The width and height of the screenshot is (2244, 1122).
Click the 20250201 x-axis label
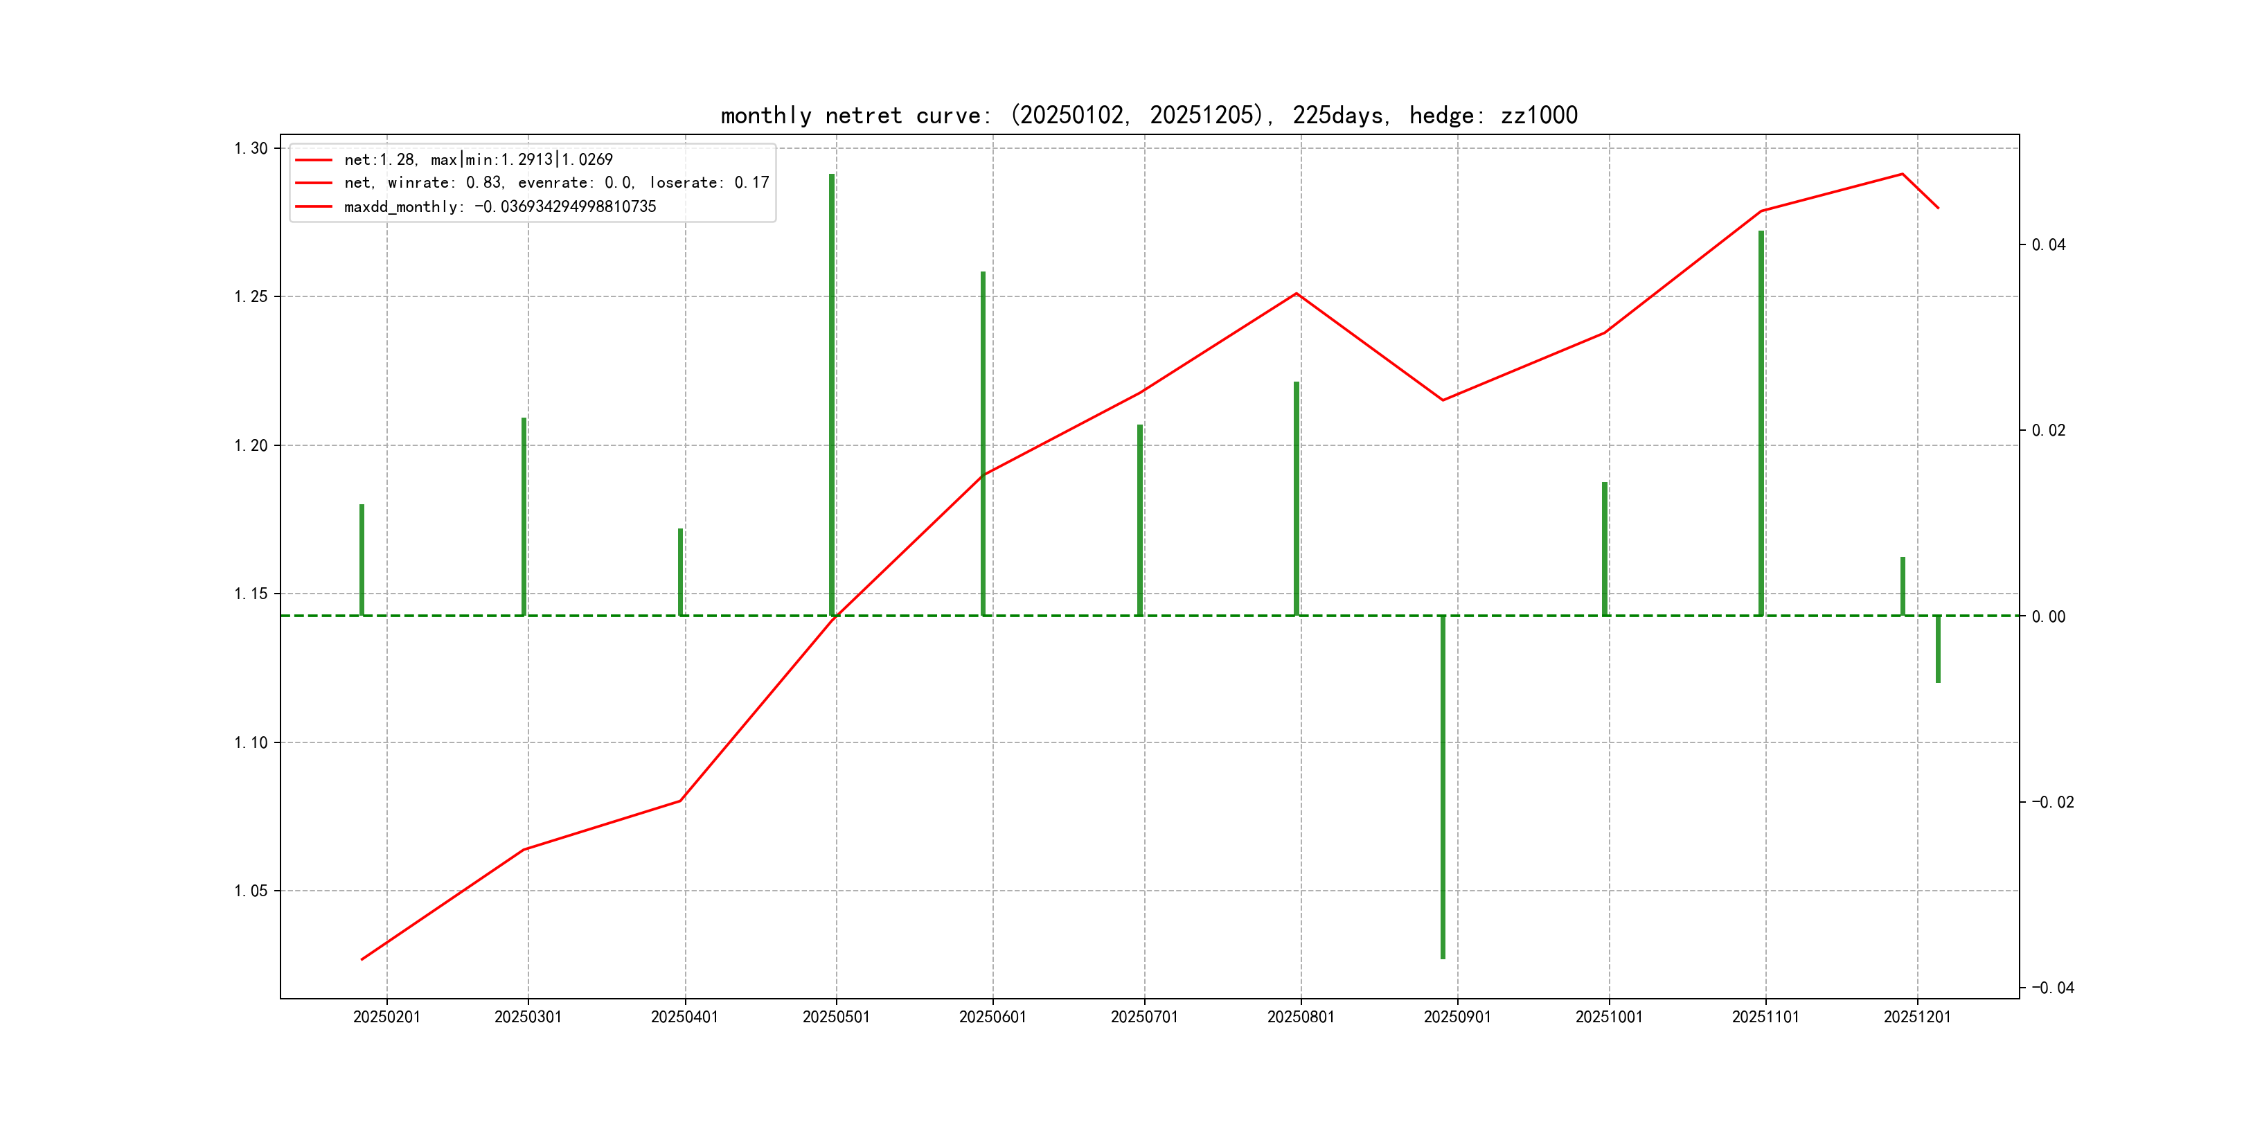(386, 1017)
